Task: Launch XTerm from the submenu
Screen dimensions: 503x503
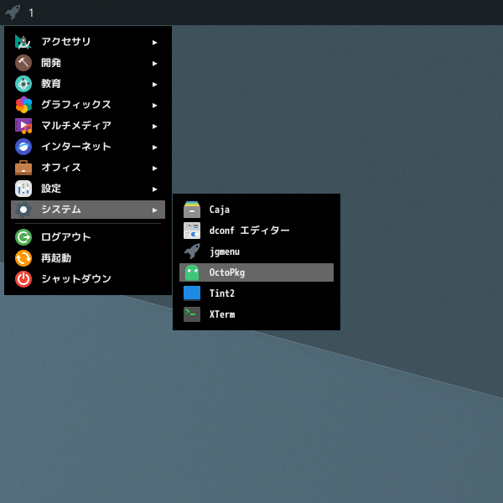Action: coord(257,314)
